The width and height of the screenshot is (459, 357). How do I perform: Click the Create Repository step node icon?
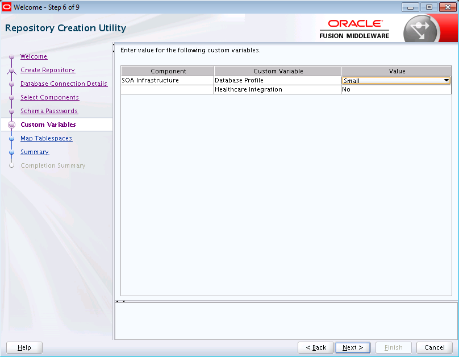pyautogui.click(x=12, y=70)
